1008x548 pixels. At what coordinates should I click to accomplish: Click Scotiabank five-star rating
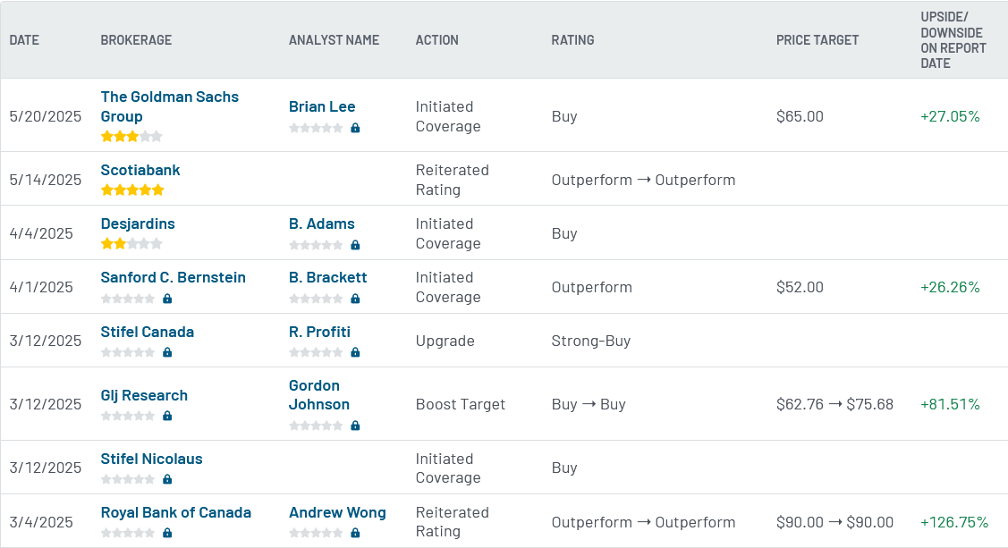[x=132, y=190]
